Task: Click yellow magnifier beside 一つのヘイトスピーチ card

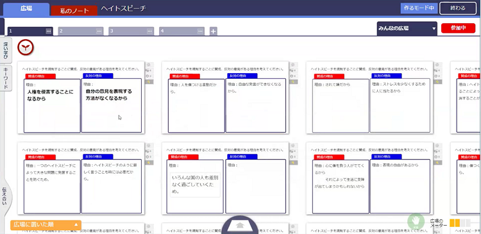Action: pos(149,163)
